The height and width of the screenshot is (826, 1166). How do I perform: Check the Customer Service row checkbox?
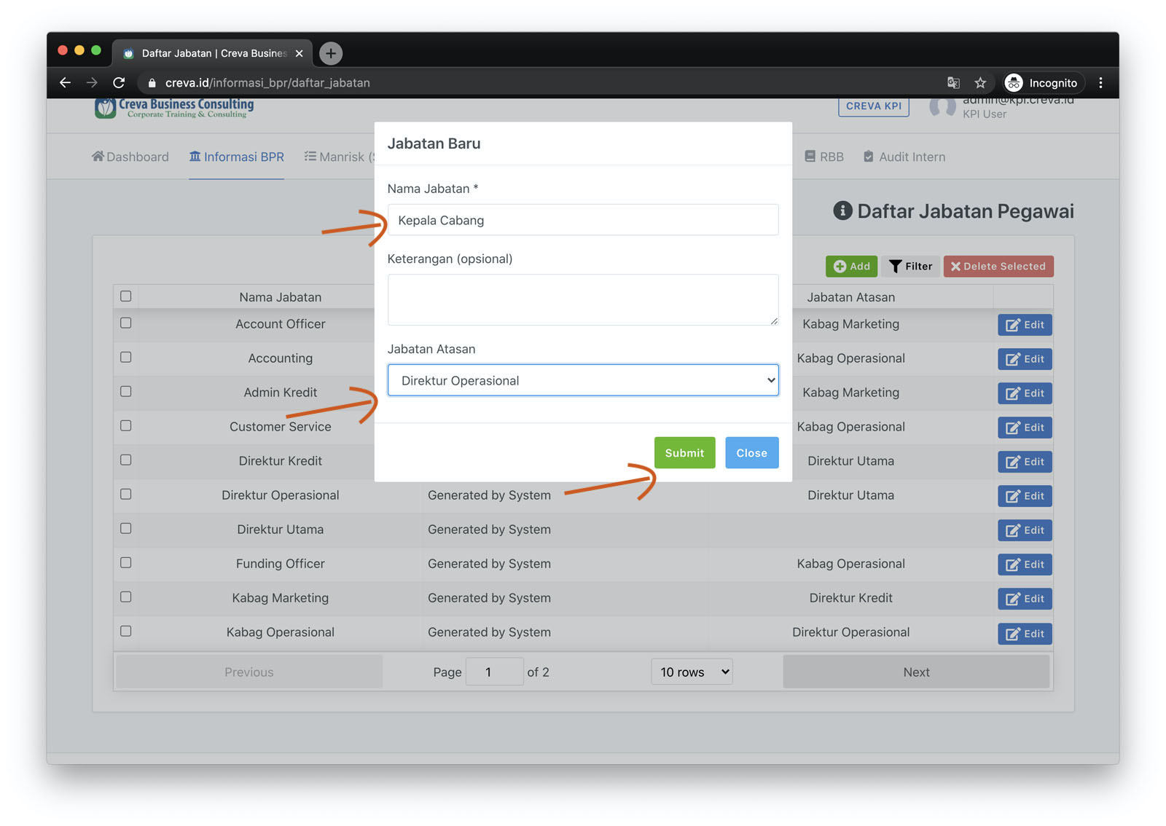(126, 425)
